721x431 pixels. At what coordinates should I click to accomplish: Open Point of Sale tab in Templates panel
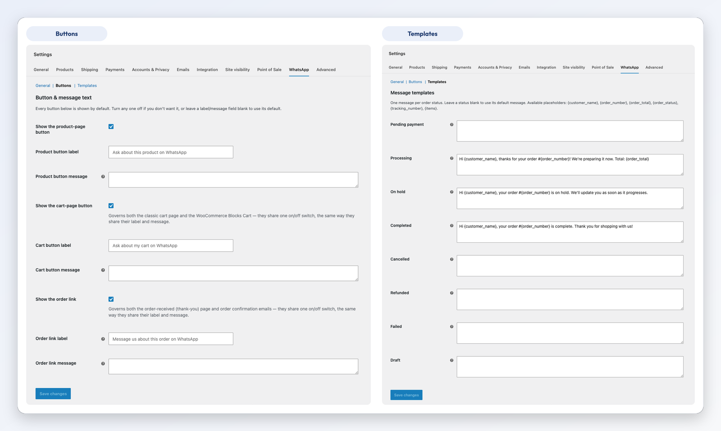click(602, 68)
